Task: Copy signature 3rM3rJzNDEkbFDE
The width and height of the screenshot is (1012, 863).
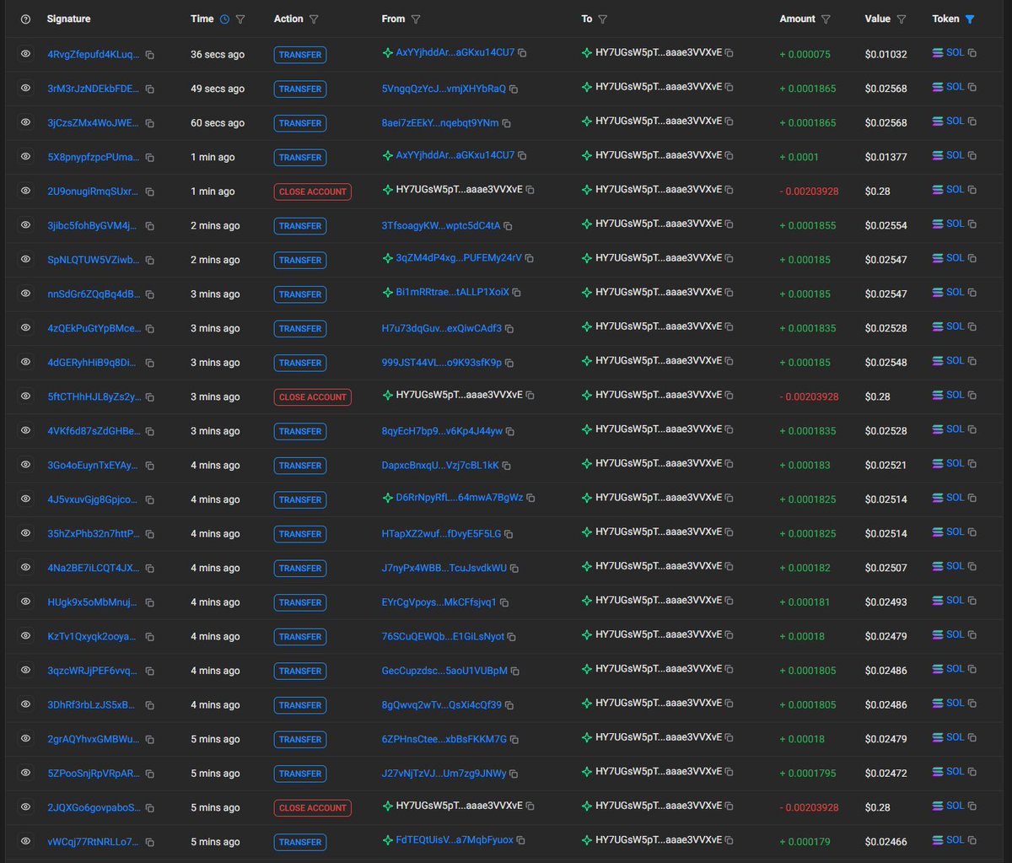Action: point(149,89)
